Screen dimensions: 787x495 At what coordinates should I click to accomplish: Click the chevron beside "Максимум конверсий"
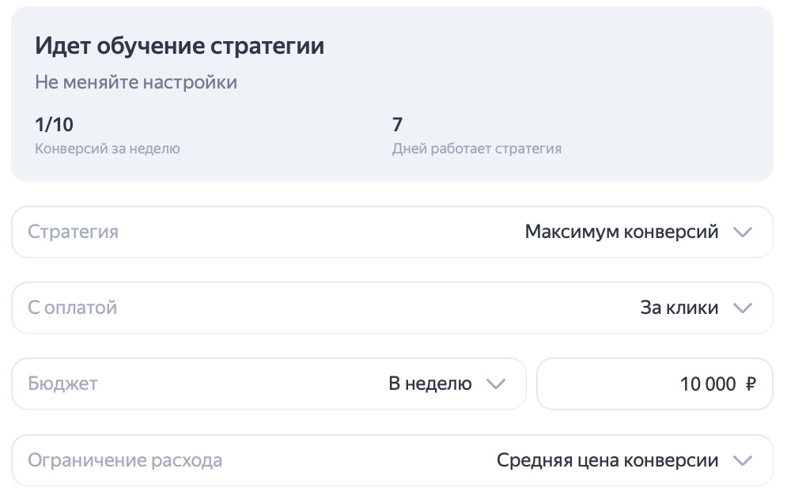pos(742,232)
